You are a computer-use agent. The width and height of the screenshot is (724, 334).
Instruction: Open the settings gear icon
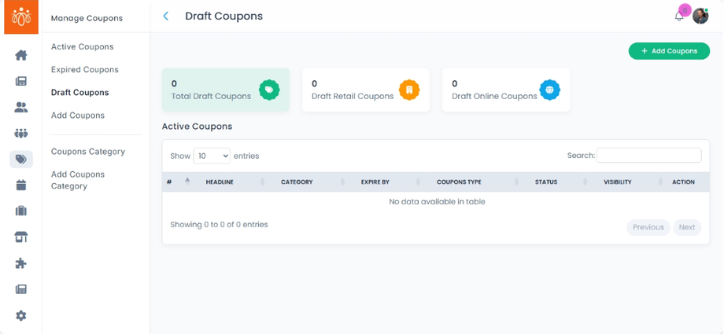pyautogui.click(x=21, y=315)
